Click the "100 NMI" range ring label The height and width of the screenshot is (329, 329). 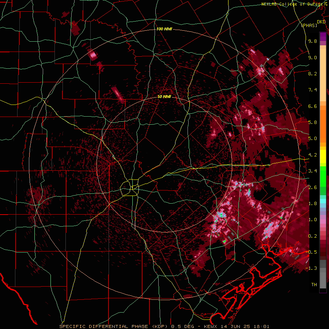click(164, 29)
